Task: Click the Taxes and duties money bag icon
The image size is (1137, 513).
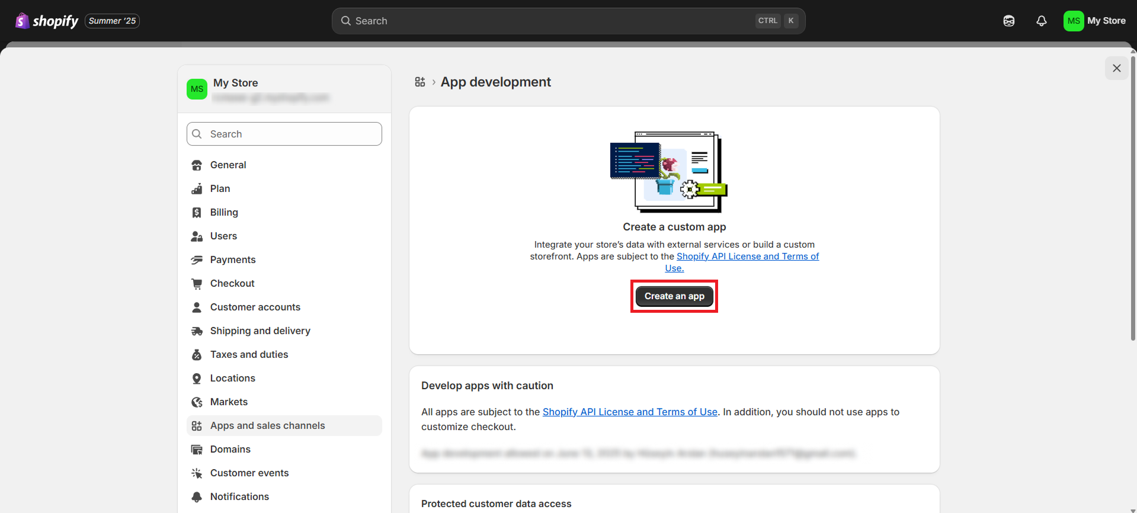Action: tap(197, 355)
